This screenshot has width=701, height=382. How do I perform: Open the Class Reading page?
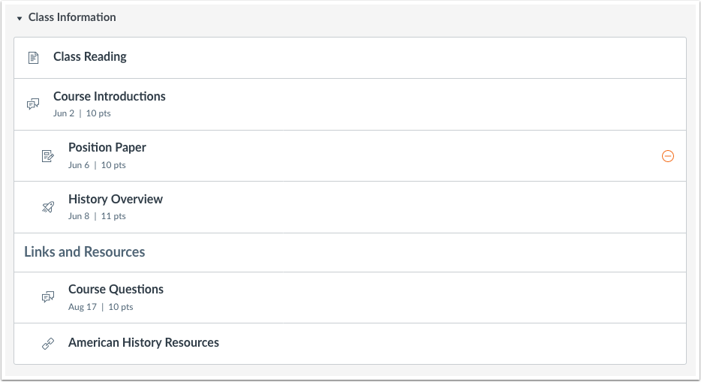tap(90, 57)
